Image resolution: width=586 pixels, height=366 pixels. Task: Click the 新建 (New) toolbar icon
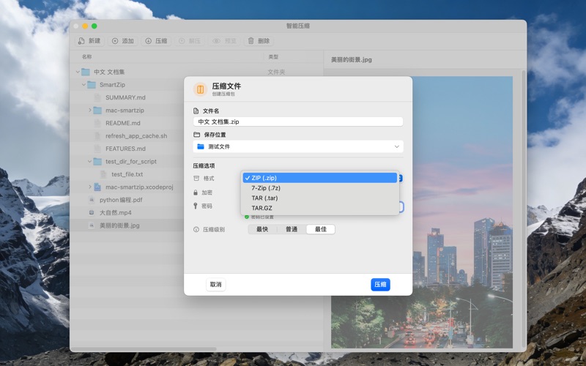tap(82, 41)
